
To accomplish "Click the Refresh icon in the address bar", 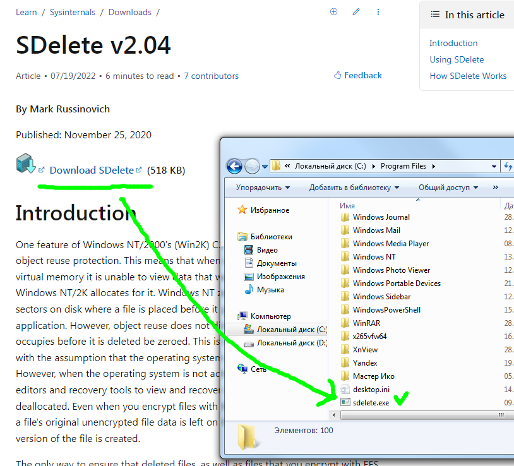I will click(x=508, y=166).
